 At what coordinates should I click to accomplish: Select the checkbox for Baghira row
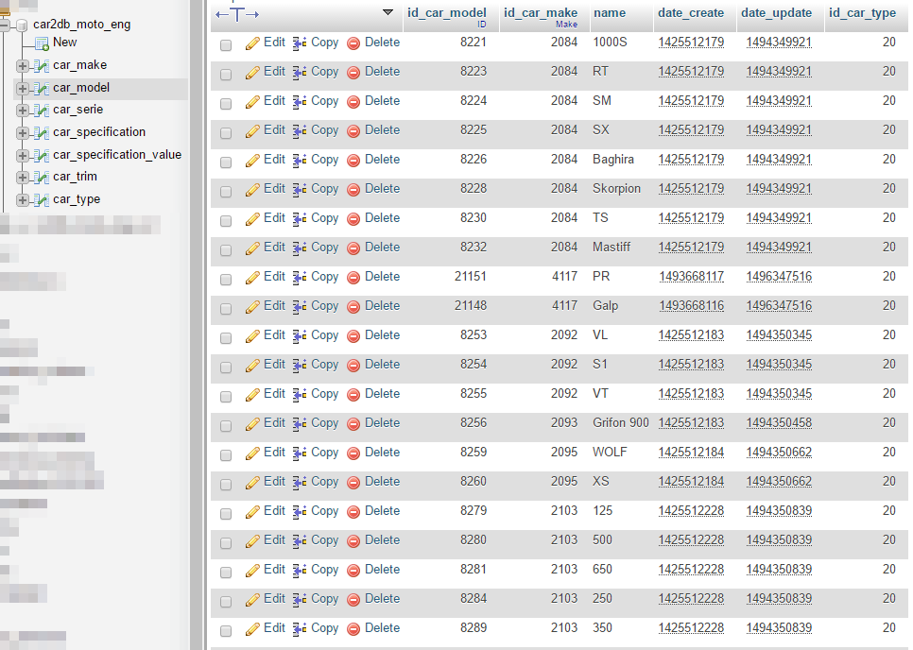(226, 162)
